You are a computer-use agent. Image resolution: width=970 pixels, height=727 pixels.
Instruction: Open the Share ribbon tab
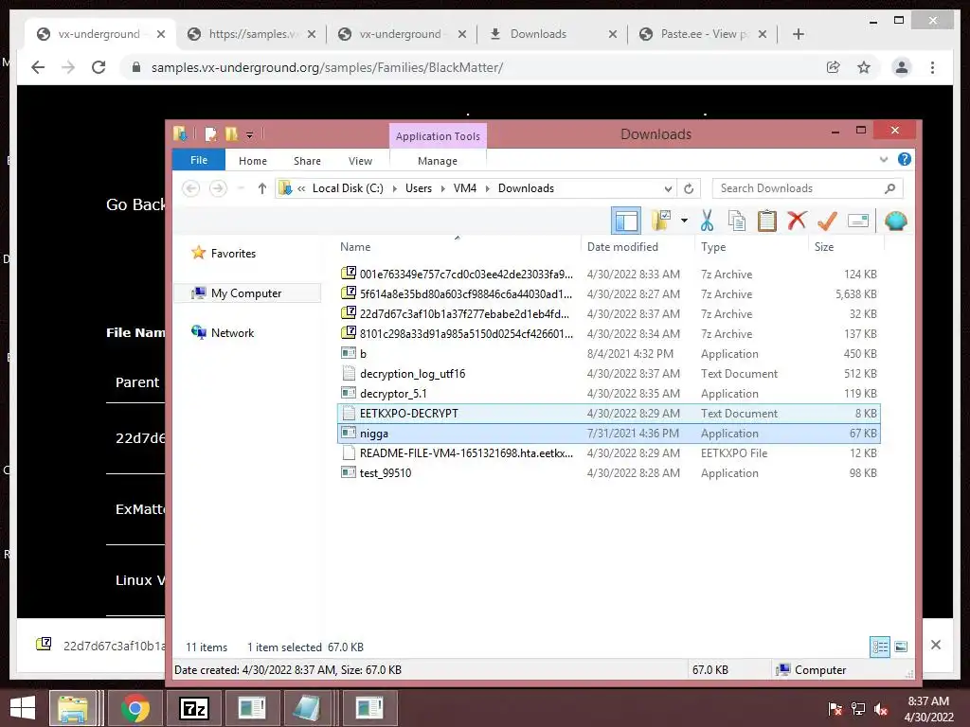pos(307,161)
